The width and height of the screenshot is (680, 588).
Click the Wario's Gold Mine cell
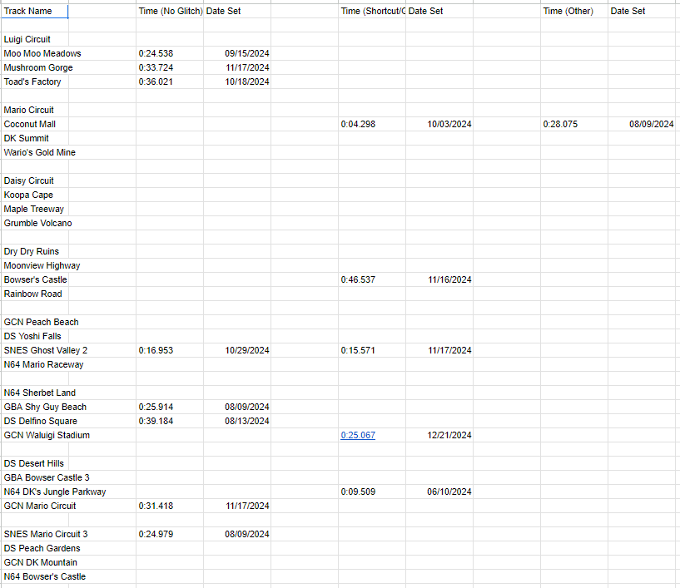(x=35, y=152)
